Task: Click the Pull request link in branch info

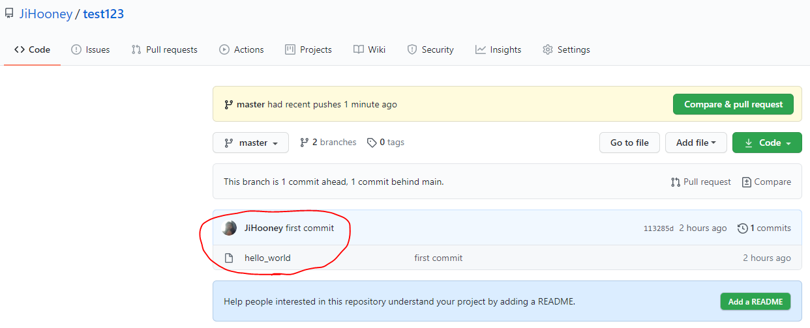Action: tap(701, 182)
